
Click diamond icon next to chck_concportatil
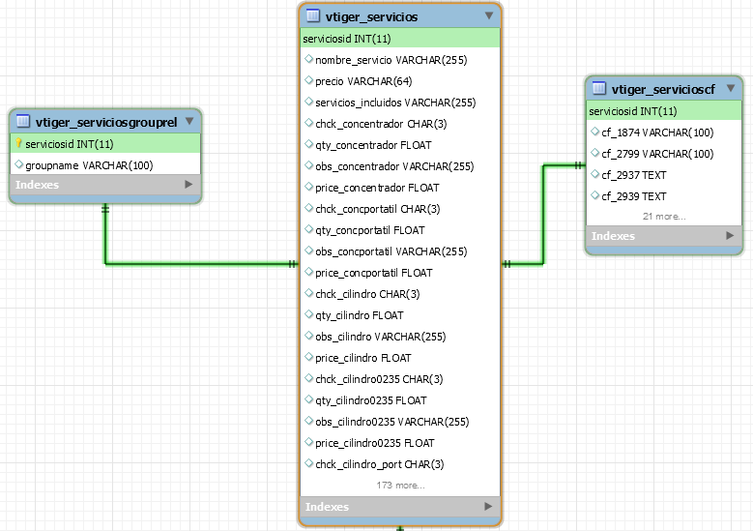pyautogui.click(x=308, y=208)
